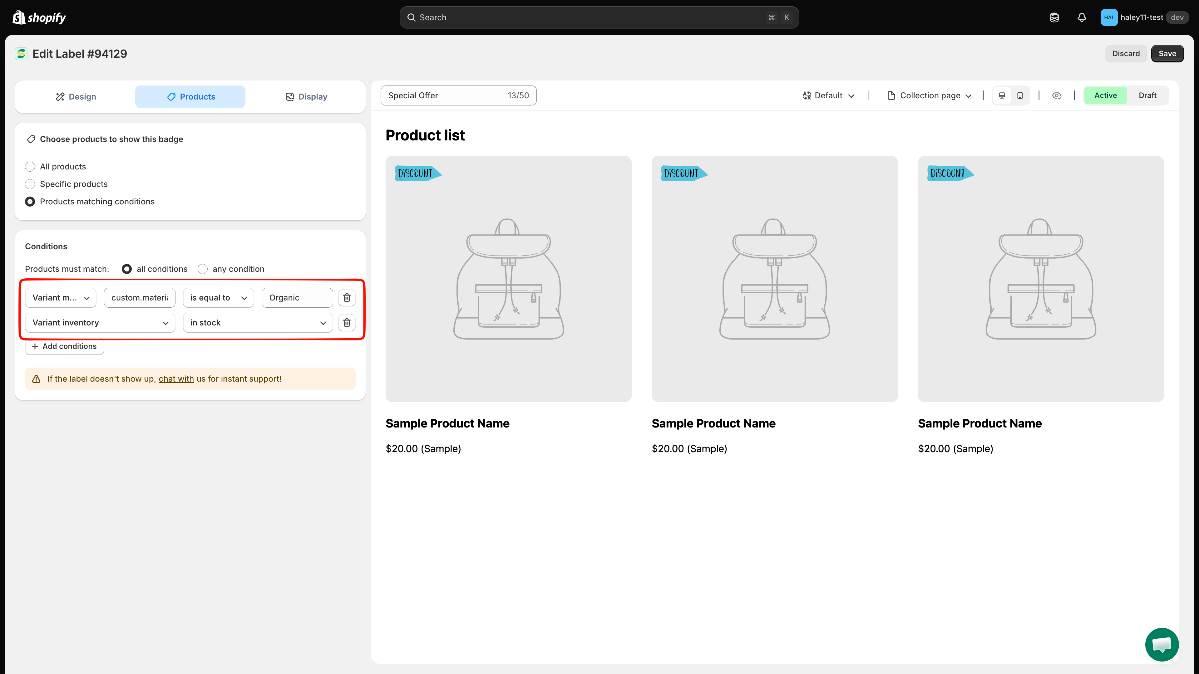
Task: Click the second Sample Product Name title
Action: pyautogui.click(x=713, y=424)
